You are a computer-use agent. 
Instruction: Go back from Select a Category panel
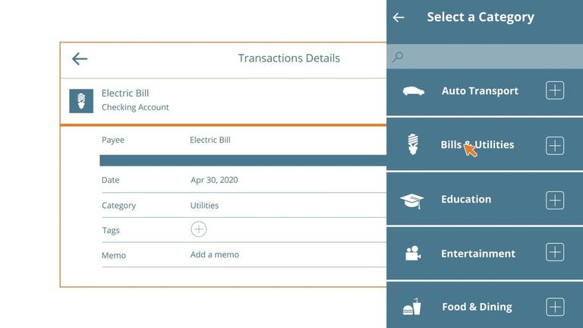coord(399,17)
